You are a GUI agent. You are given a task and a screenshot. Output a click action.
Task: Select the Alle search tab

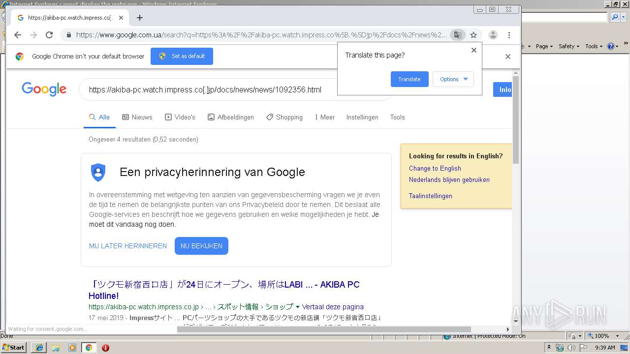click(x=99, y=118)
